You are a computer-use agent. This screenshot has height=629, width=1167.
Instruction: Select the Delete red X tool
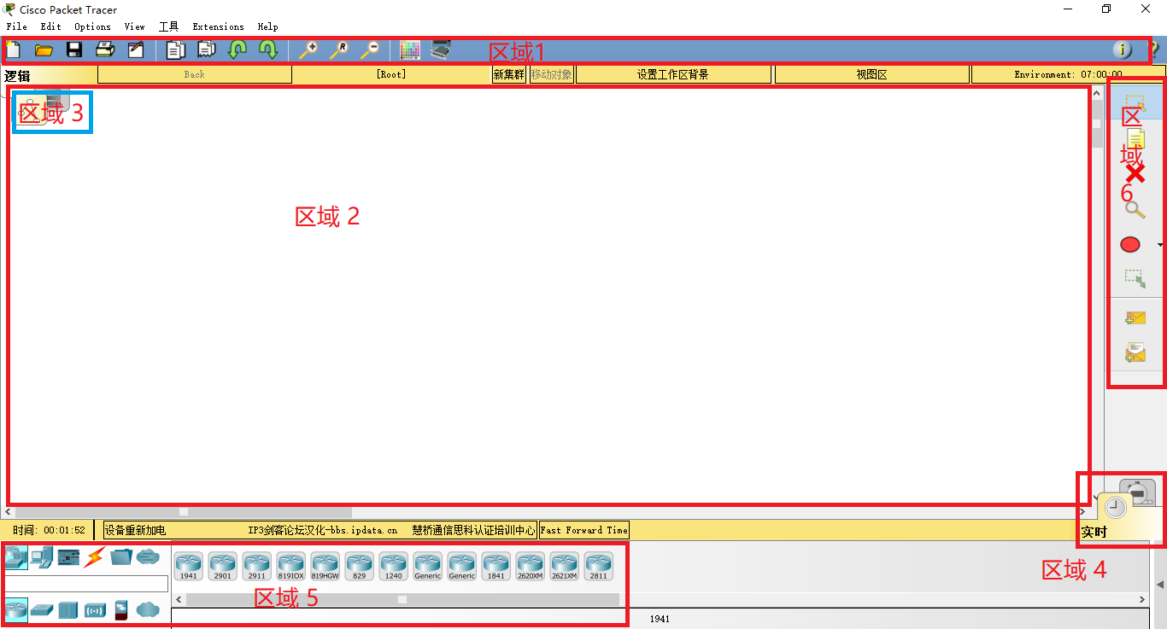(x=1135, y=173)
